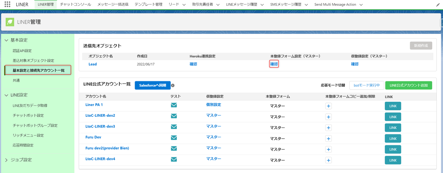Click plus icon in LtoC-LINER-dev4 row
443x173 pixels.
pyautogui.click(x=328, y=160)
